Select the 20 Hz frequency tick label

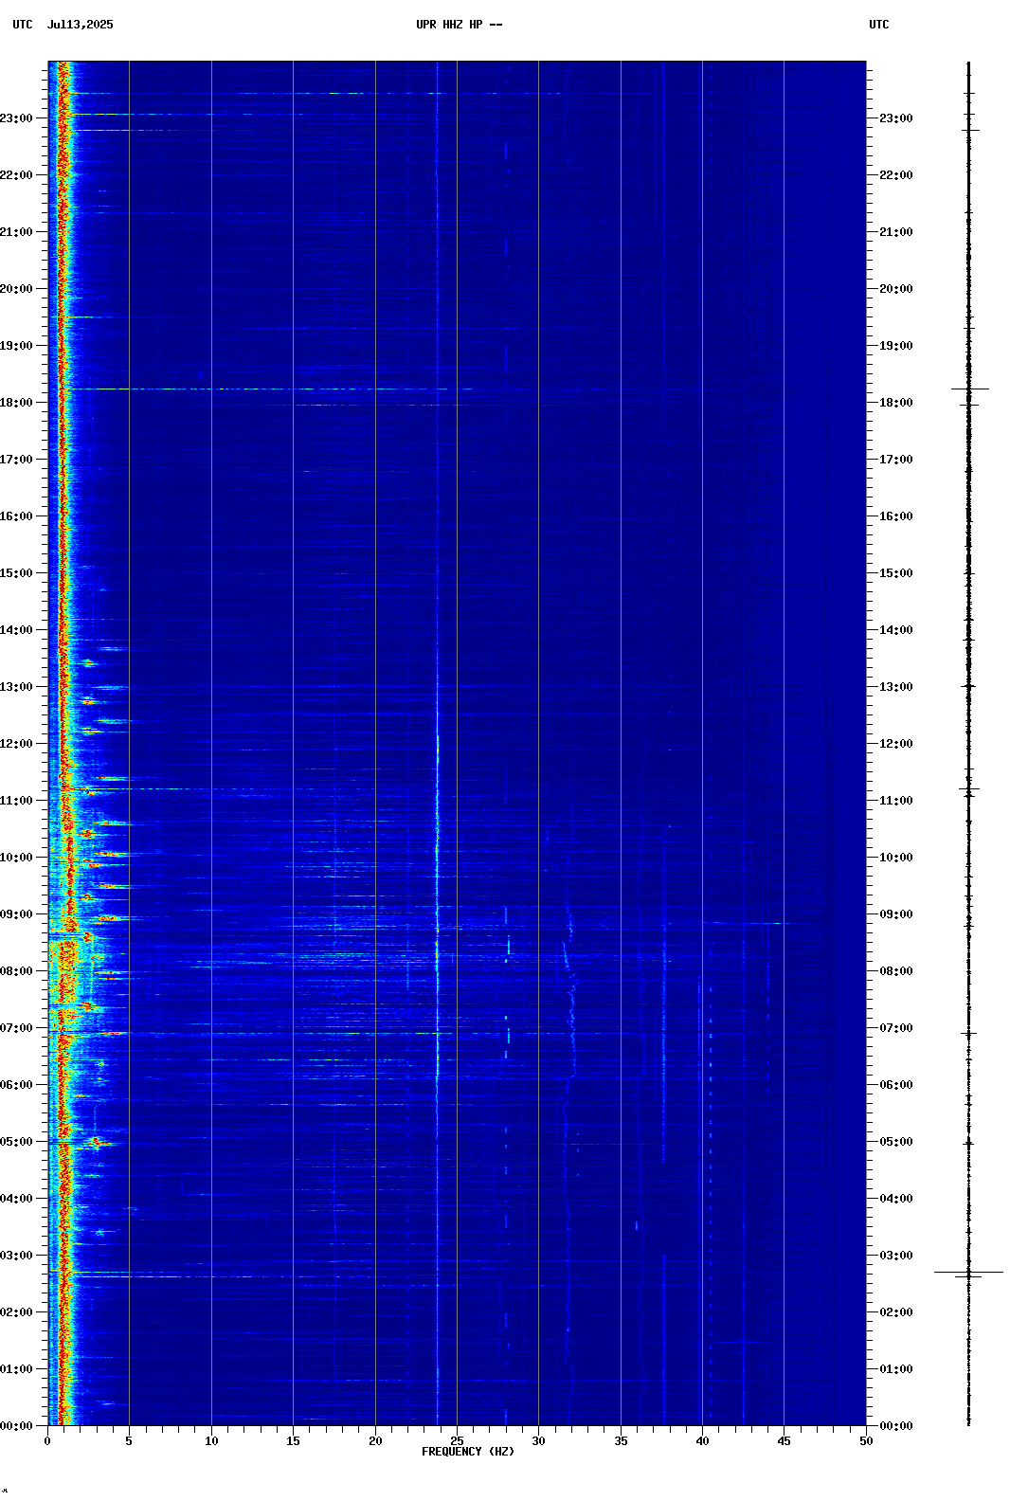(x=375, y=1441)
